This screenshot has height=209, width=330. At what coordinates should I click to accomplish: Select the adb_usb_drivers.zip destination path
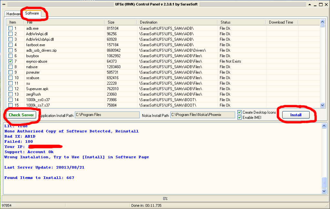[172, 50]
